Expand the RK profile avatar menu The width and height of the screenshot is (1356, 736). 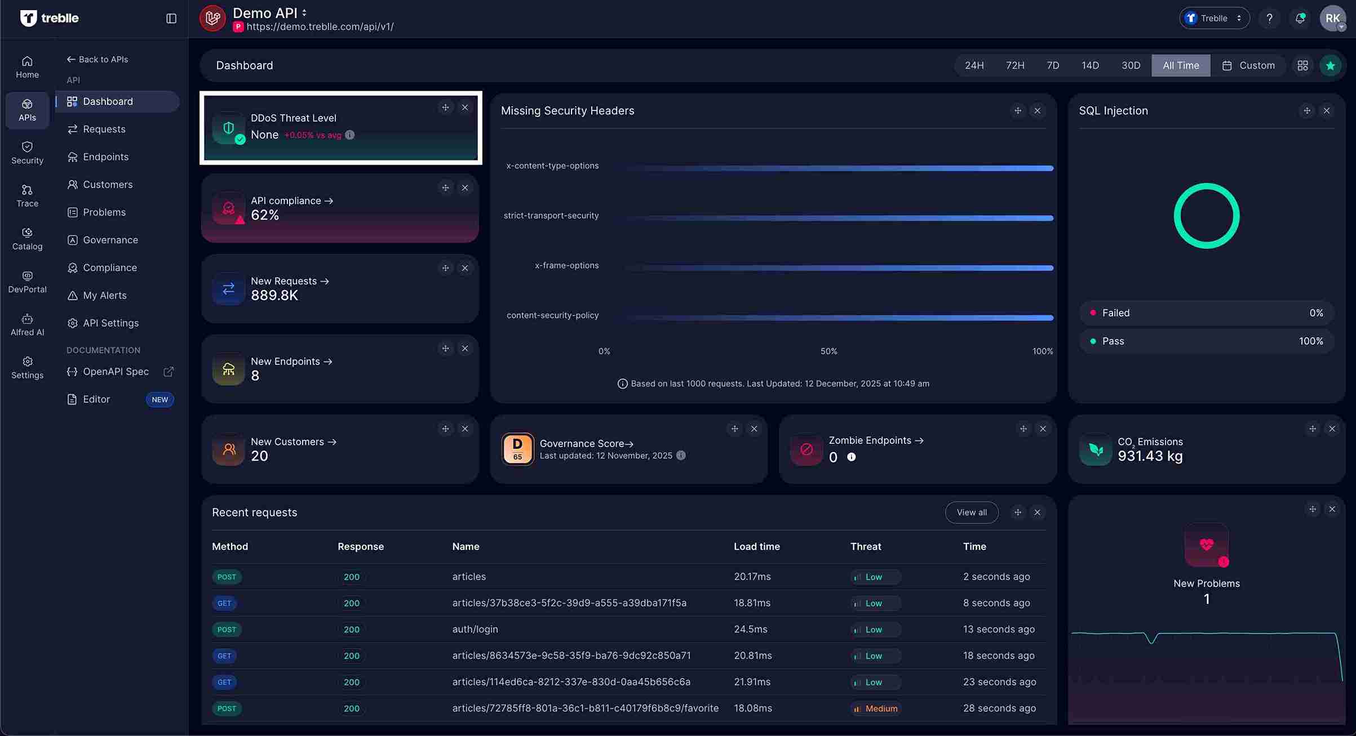point(1333,17)
